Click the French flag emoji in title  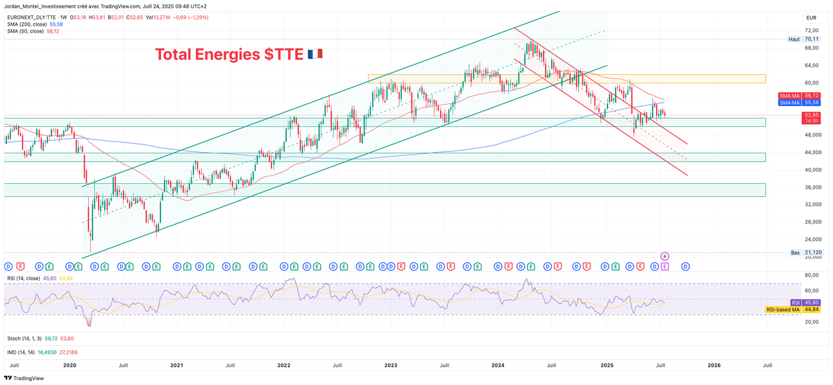314,54
